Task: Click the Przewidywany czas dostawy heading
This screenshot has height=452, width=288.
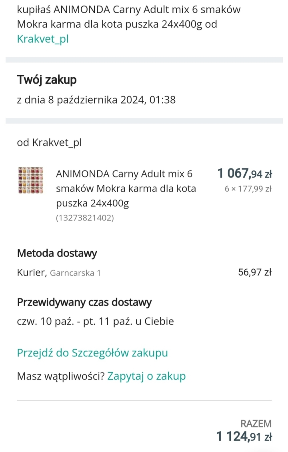Action: 84,302
